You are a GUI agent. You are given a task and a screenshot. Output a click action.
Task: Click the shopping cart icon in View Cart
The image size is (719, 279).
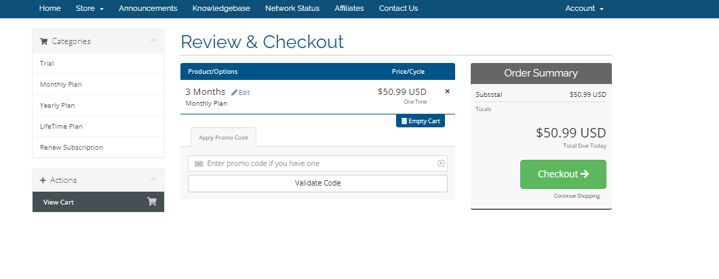click(x=152, y=202)
